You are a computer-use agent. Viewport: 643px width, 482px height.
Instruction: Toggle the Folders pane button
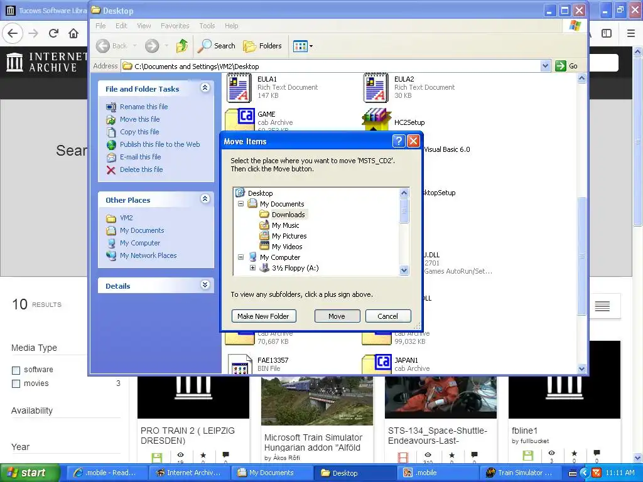coord(262,46)
